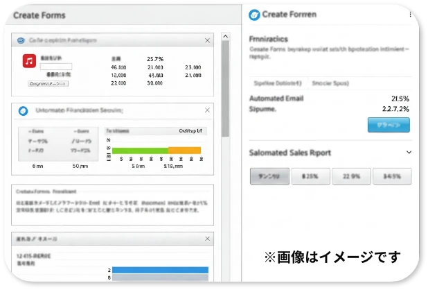Screen dimensions: 428x290
Task: Click the red music note app icon
Action: (x=29, y=61)
